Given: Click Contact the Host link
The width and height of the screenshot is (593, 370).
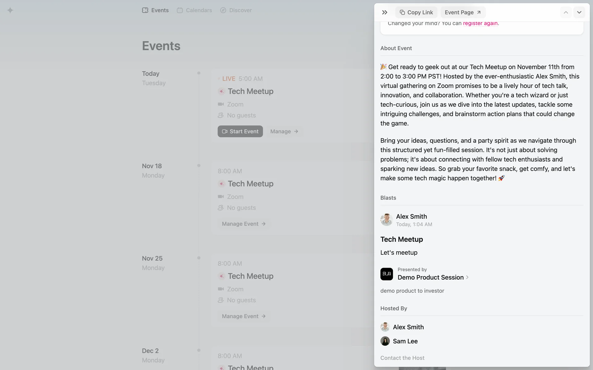Looking at the screenshot, I should click(x=402, y=358).
